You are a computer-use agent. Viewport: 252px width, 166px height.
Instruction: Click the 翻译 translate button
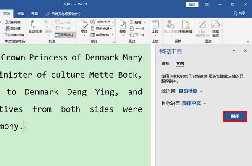[235, 116]
